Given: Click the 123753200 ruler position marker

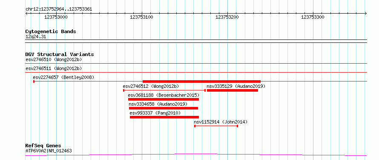Looking at the screenshot, I should point(227,17).
